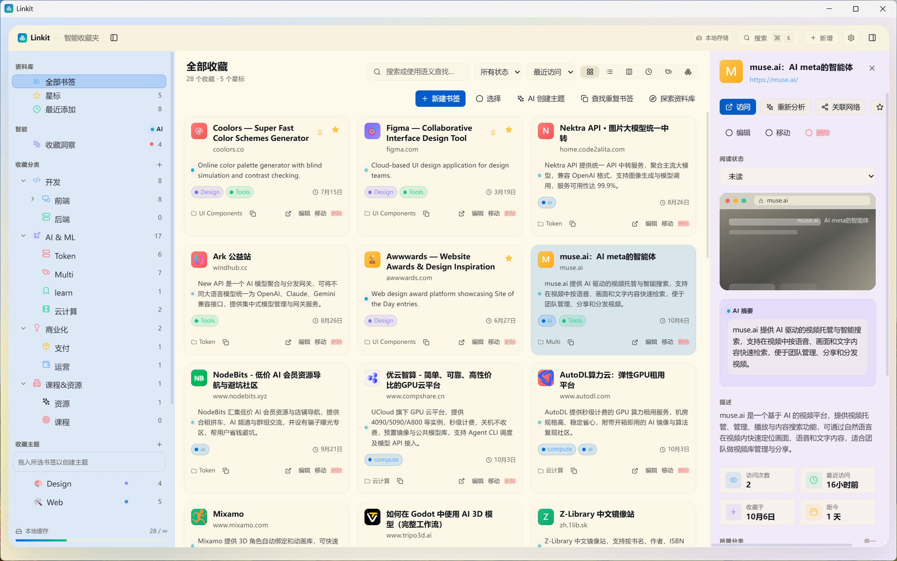897x561 pixels.
Task: Toggle pin on Figma card
Action: [x=493, y=132]
